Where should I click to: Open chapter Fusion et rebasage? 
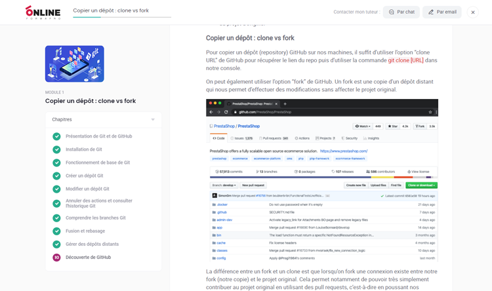[x=85, y=231]
